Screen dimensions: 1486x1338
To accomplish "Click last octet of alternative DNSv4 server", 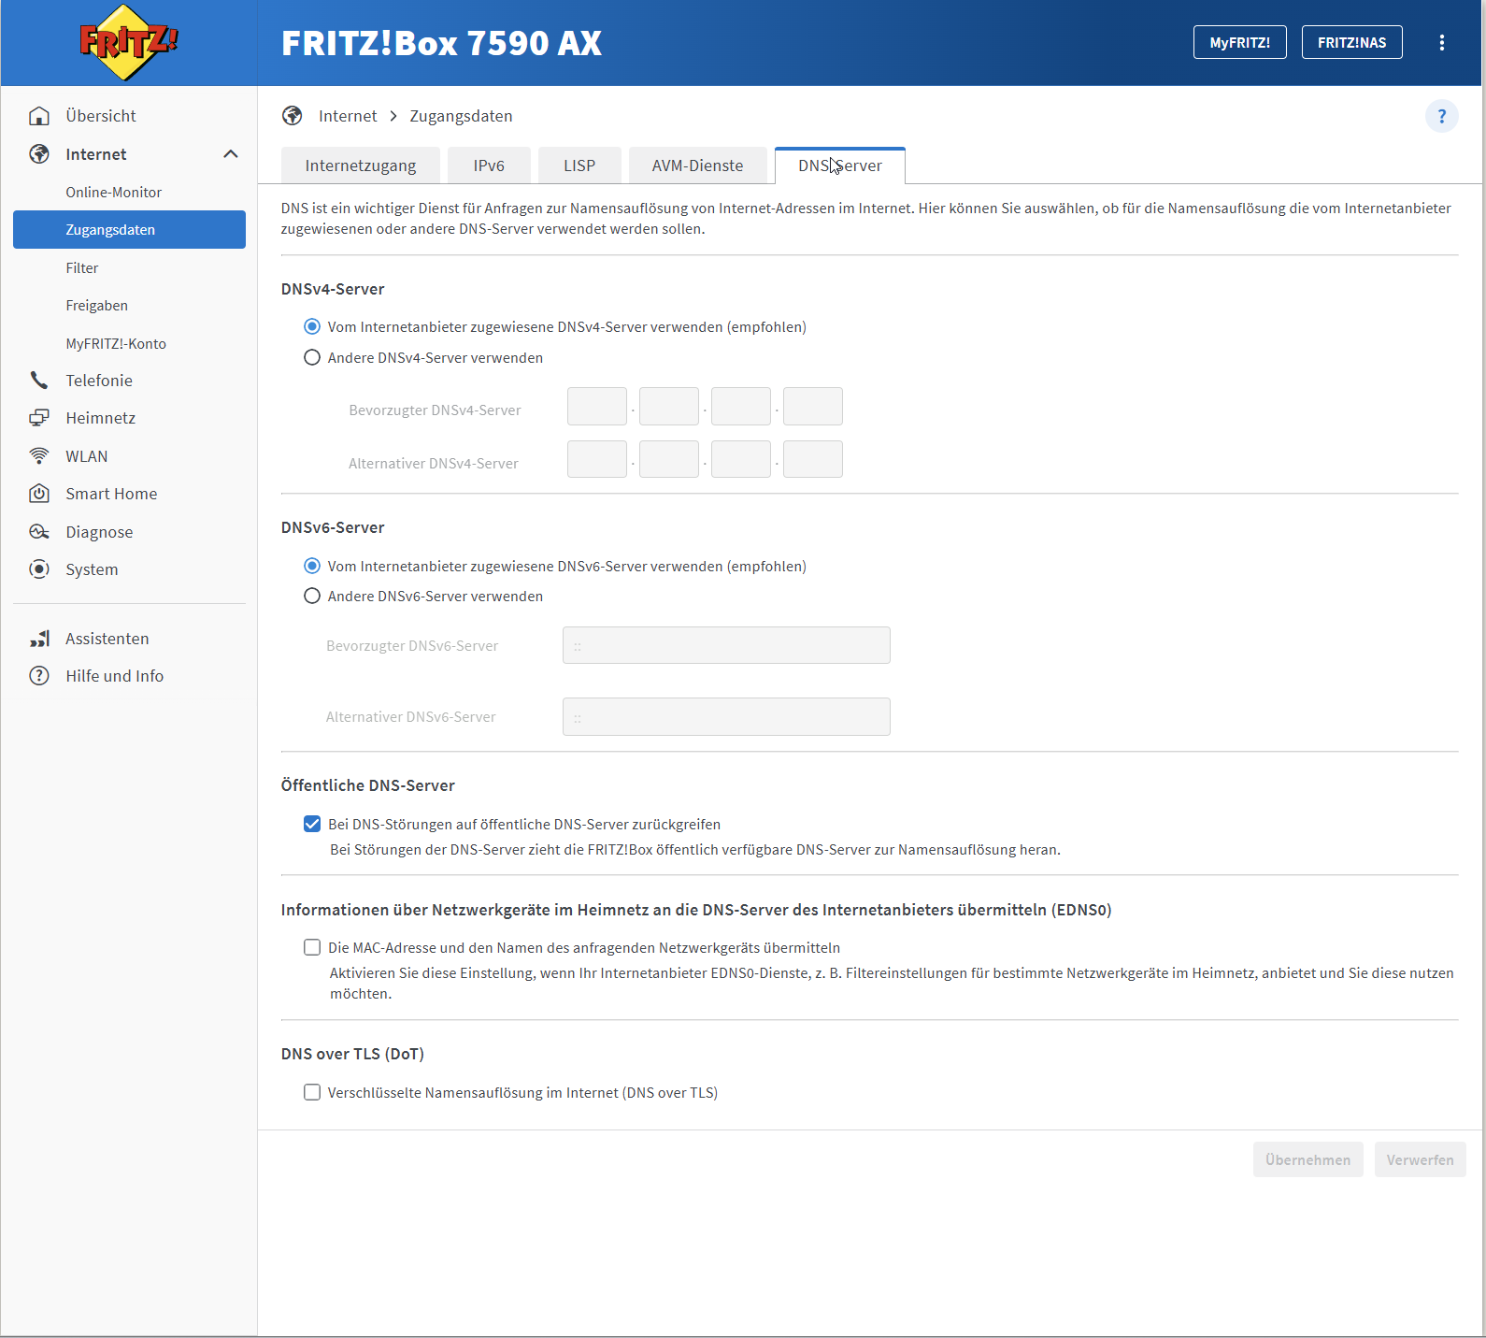I will pos(813,460).
